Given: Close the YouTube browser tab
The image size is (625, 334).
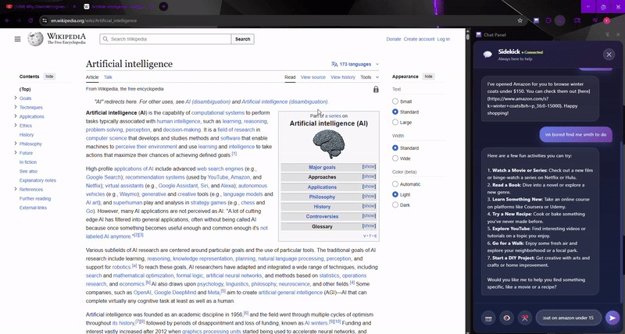Looking at the screenshot, I should click(74, 7).
